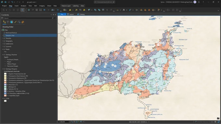
Task: Open the Catalog view tab
Action: click(81, 14)
